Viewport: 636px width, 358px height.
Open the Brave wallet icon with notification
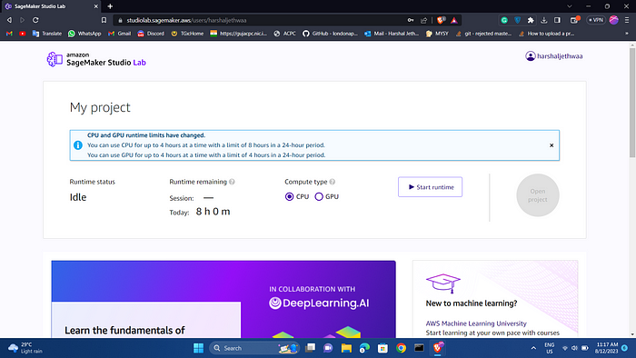coord(575,20)
